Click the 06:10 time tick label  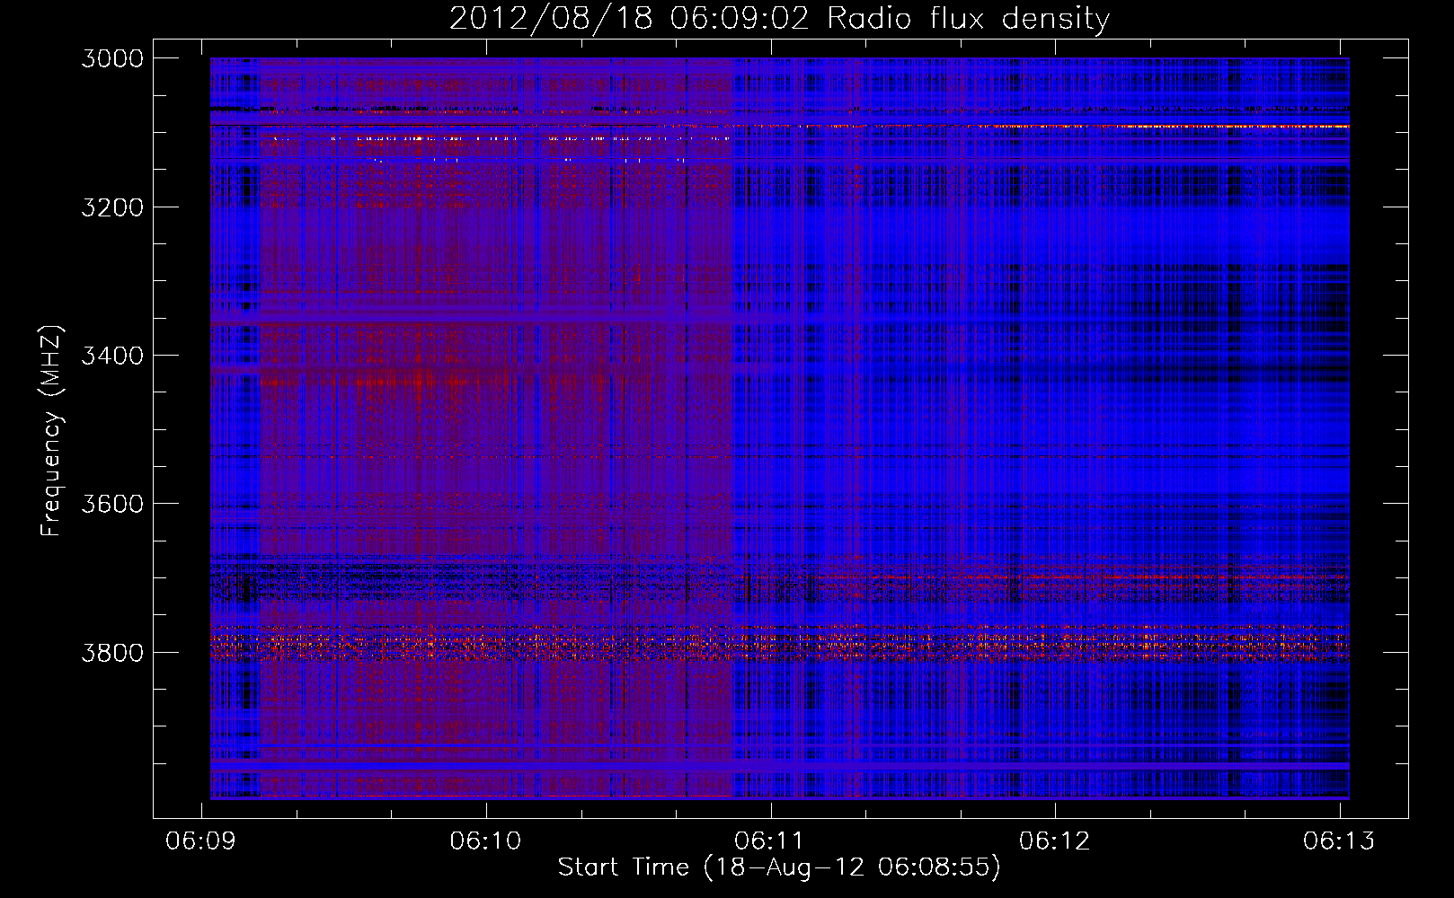486,841
